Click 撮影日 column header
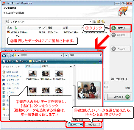The height and width of the screenshot is (130, 134). (49, 66)
